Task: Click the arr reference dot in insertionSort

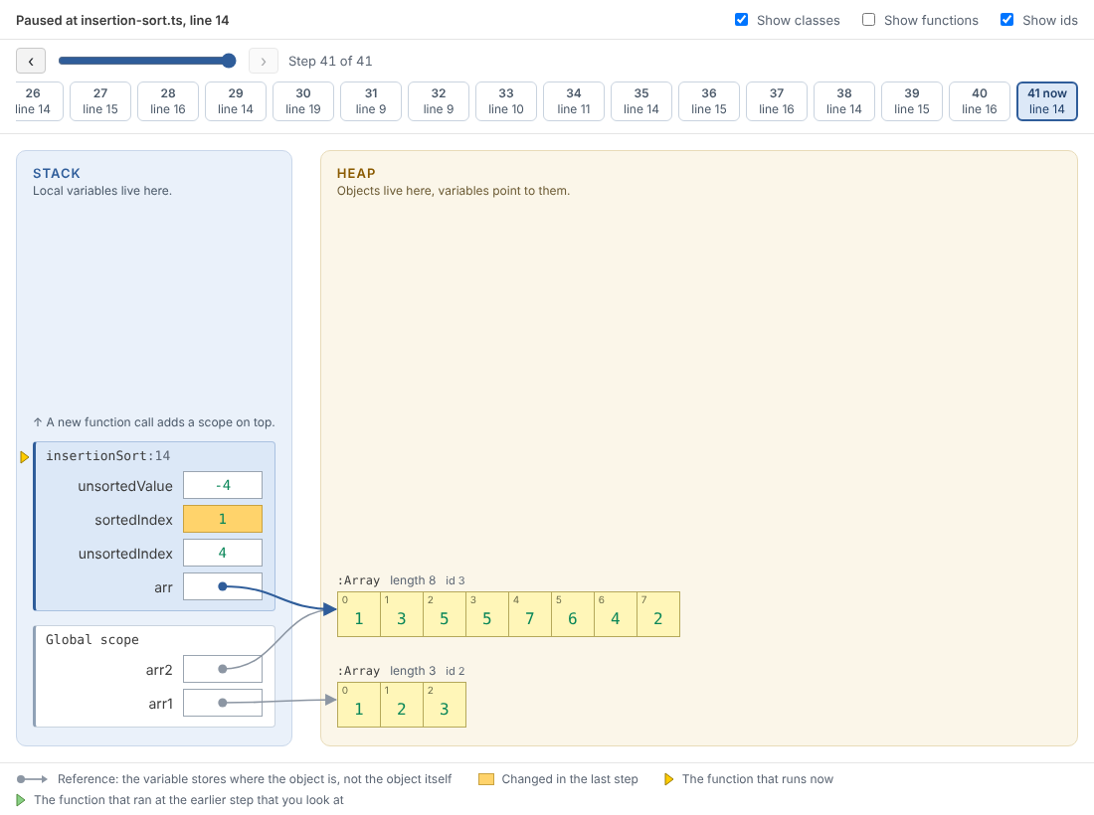Action: tap(223, 586)
